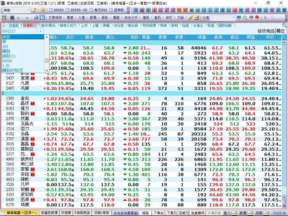This screenshot has height=216, width=288.
Task: Expand the 1091215 watchlist combo box arrow
Action: pos(40,31)
